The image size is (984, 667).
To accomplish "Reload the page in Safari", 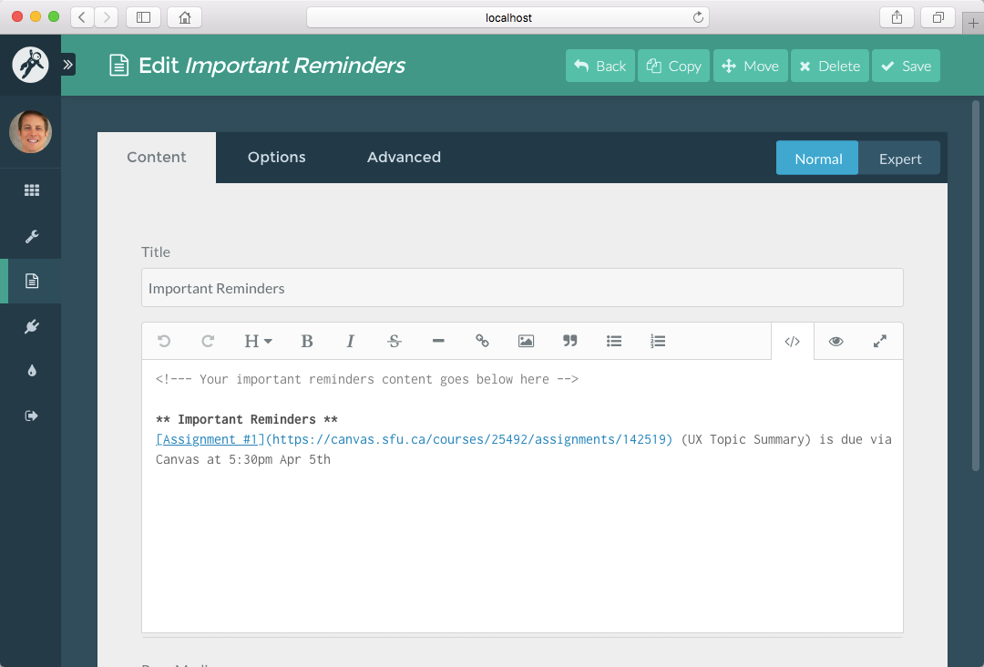I will (x=698, y=17).
